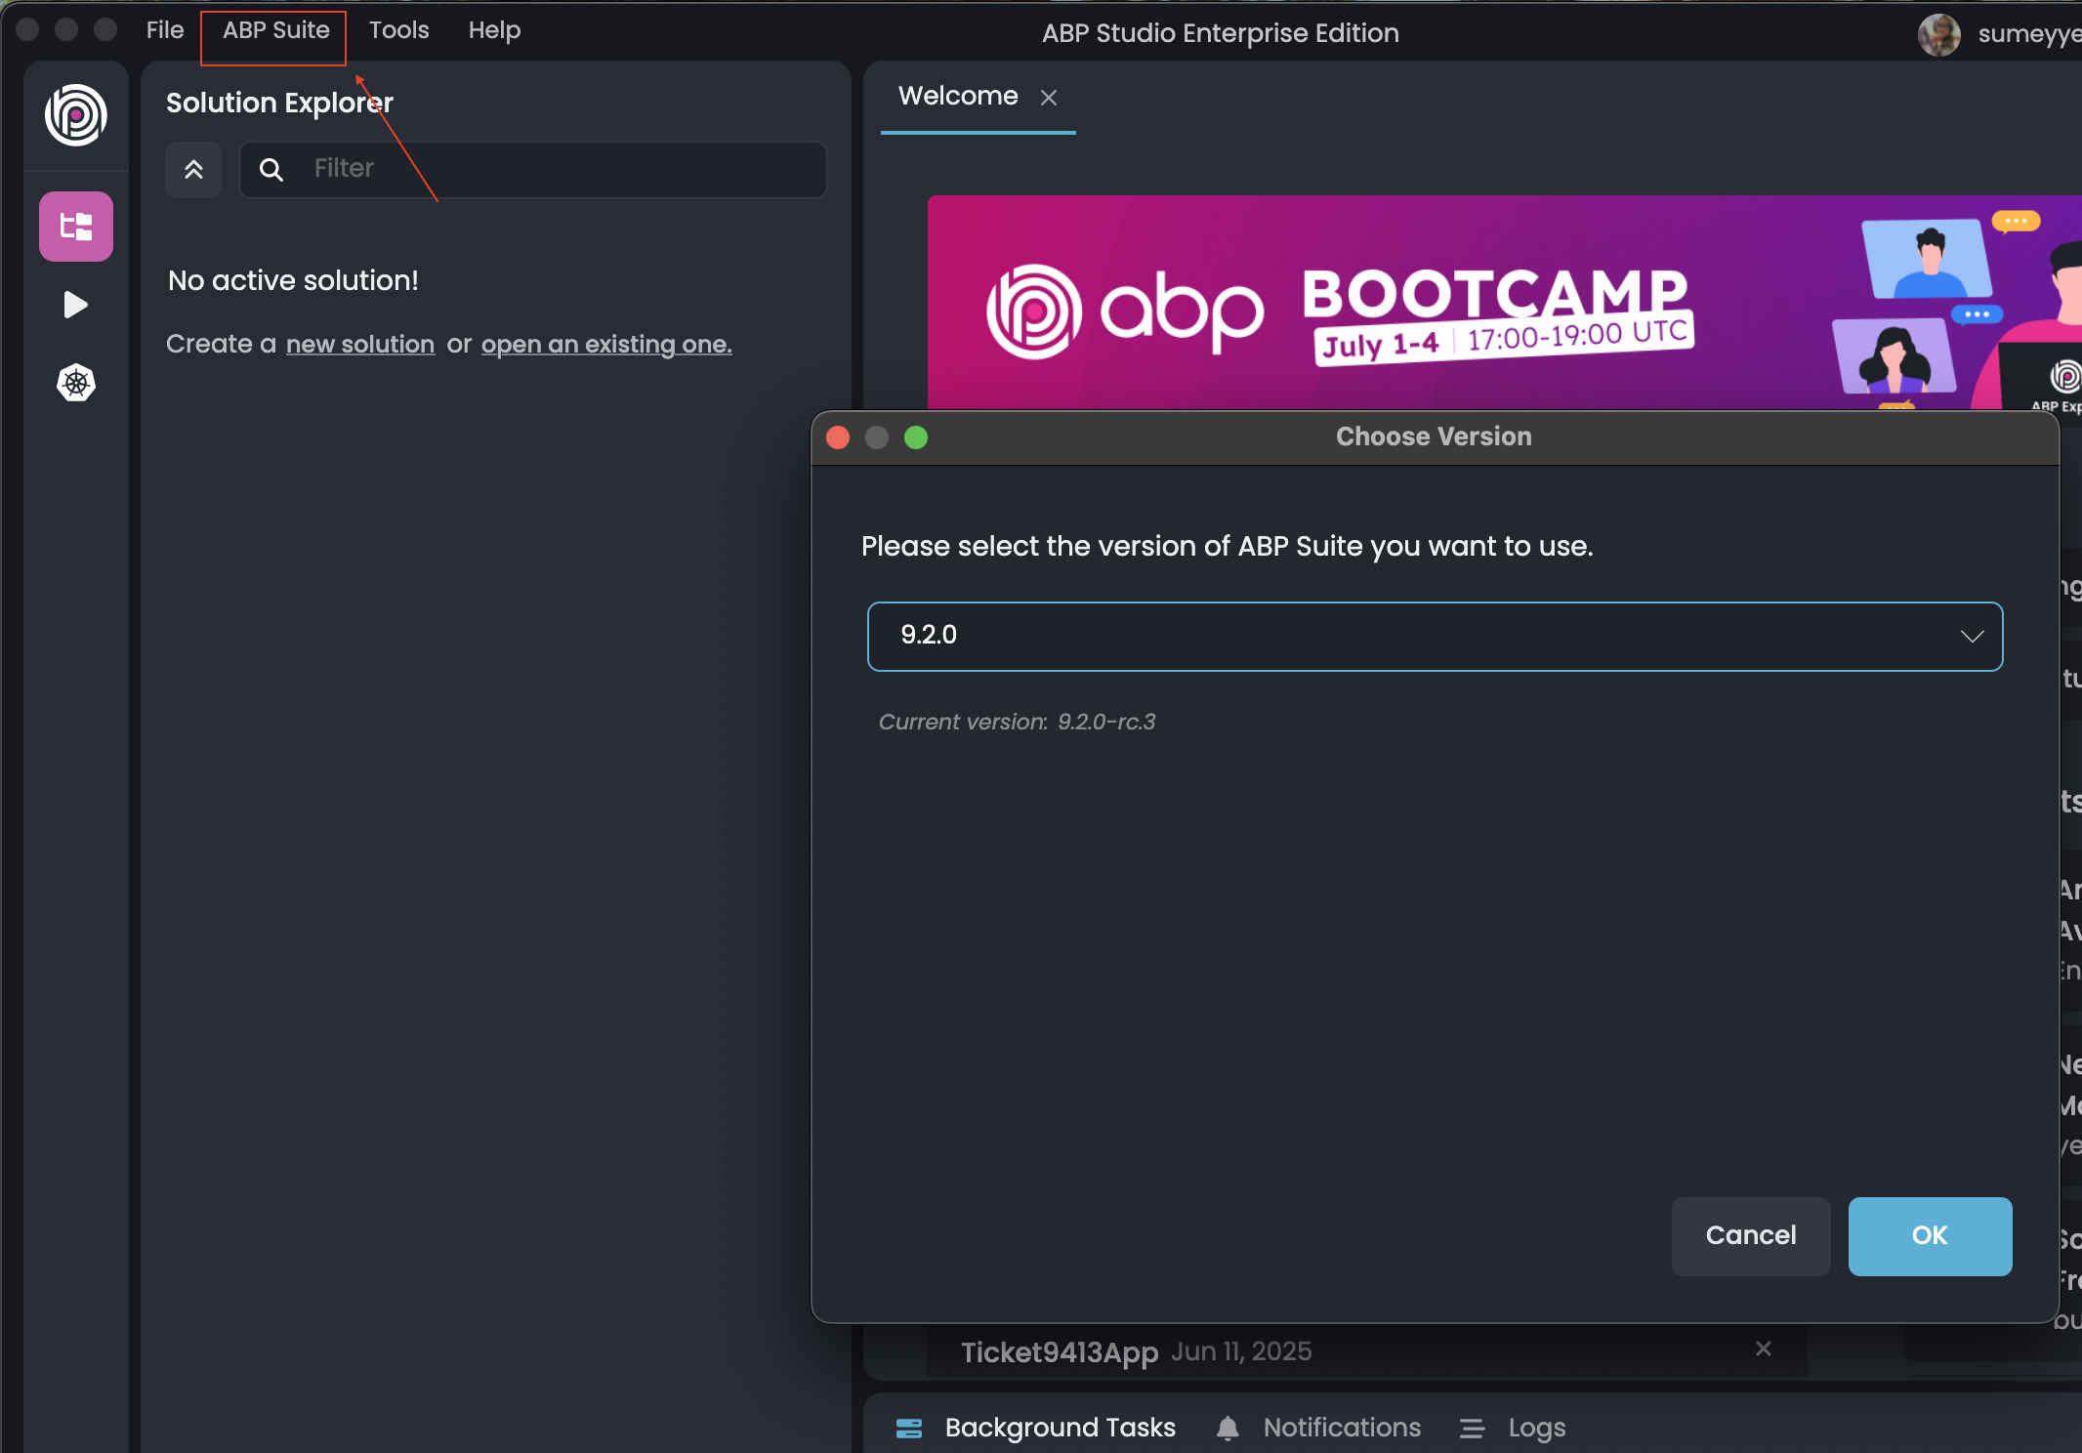Click the Background Tasks icon
The width and height of the screenshot is (2082, 1453).
(909, 1429)
